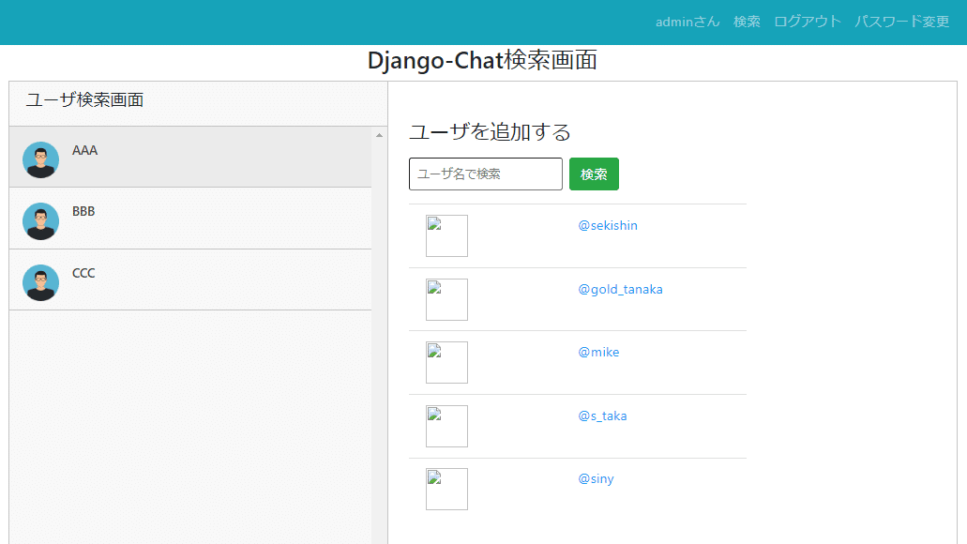Click the profile image beside @siny
The width and height of the screenshot is (967, 544).
click(x=446, y=489)
